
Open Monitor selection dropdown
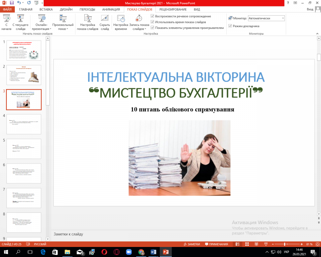(x=266, y=18)
